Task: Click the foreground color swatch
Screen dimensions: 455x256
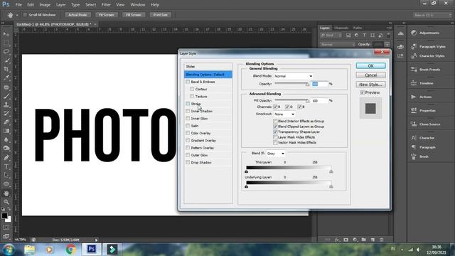Action: (x=4, y=215)
